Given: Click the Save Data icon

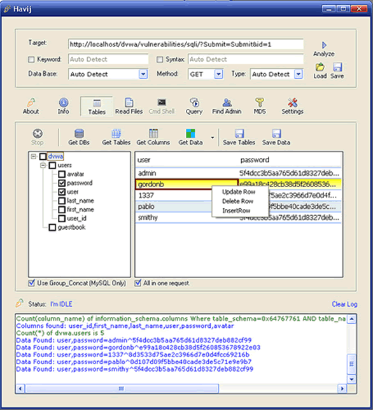Looking at the screenshot, I should tap(276, 133).
